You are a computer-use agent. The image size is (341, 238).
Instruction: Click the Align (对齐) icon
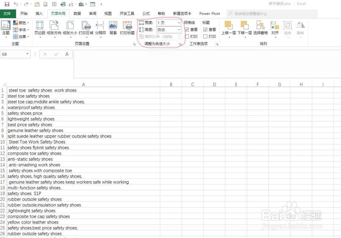(275, 25)
